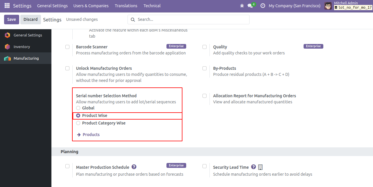This screenshot has width=373, height=187.
Task: Click the Settings app title
Action: click(22, 6)
